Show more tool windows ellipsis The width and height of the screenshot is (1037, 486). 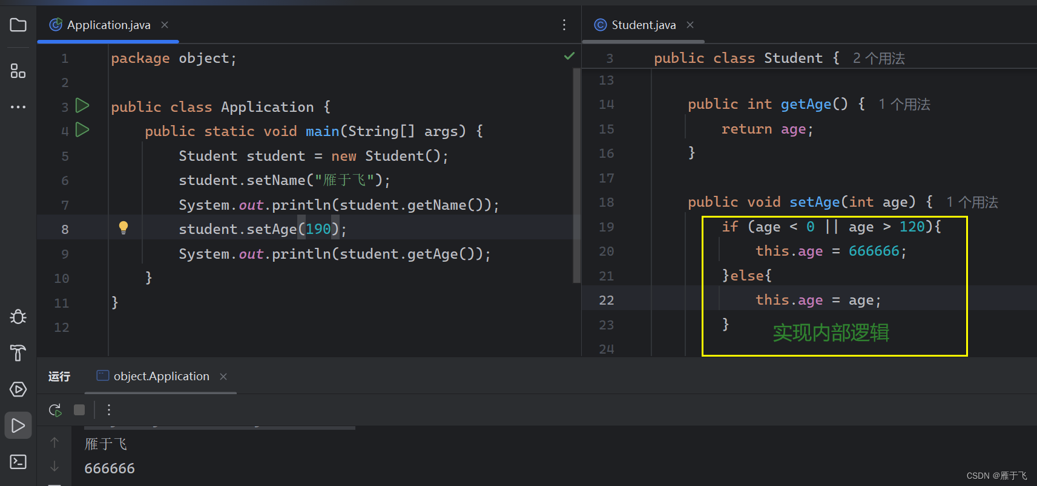(18, 107)
